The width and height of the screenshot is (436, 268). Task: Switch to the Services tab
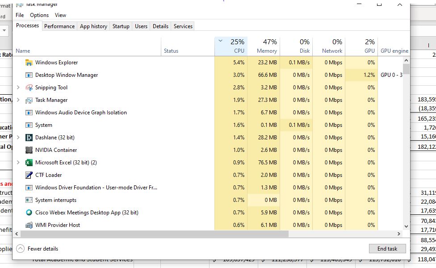(x=183, y=26)
